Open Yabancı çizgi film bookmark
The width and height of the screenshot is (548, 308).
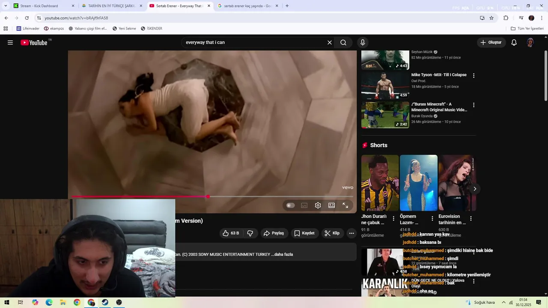coord(88,29)
